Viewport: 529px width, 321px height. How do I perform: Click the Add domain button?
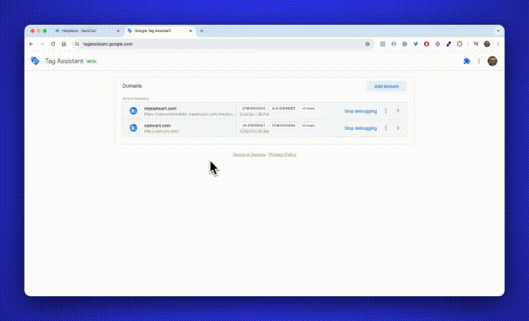tap(386, 86)
